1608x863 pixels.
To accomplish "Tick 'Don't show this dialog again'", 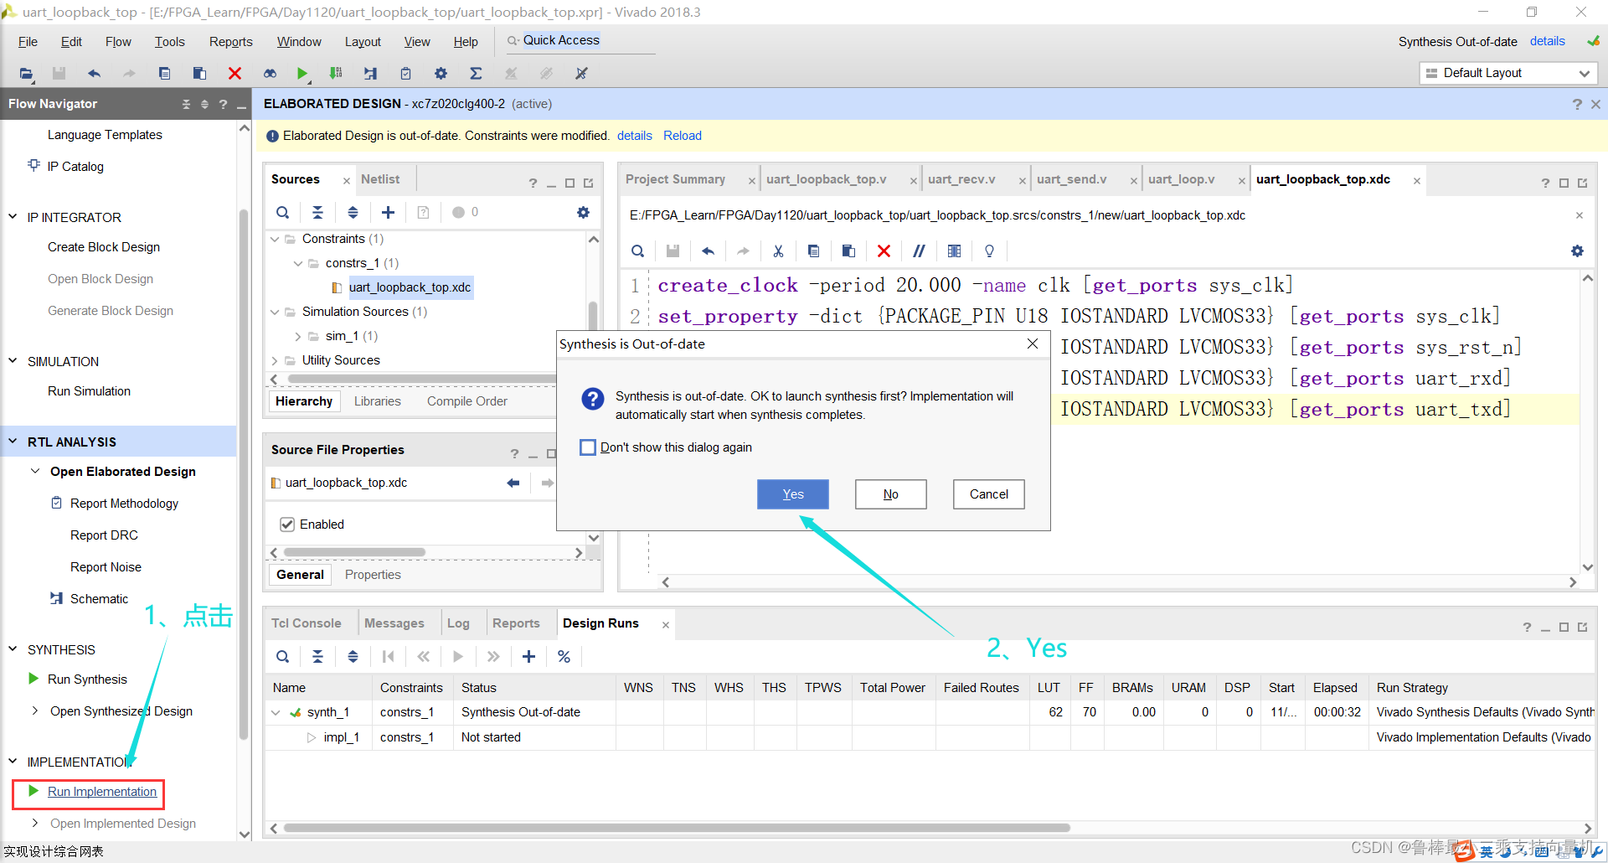I will (x=588, y=447).
